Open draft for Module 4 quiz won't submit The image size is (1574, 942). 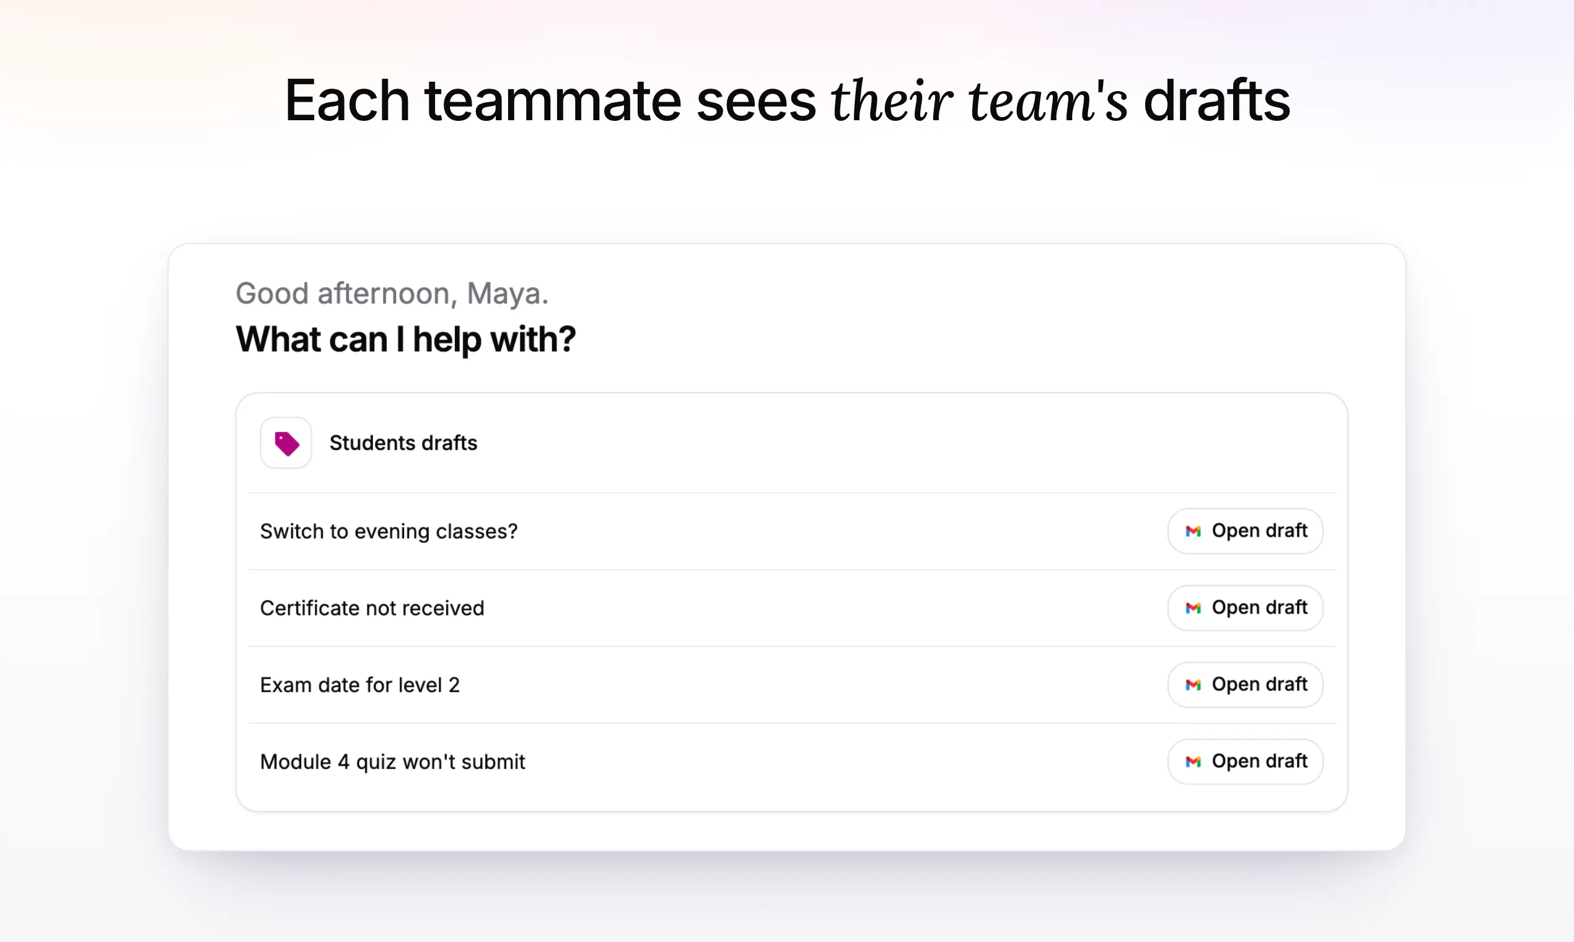tap(1245, 761)
